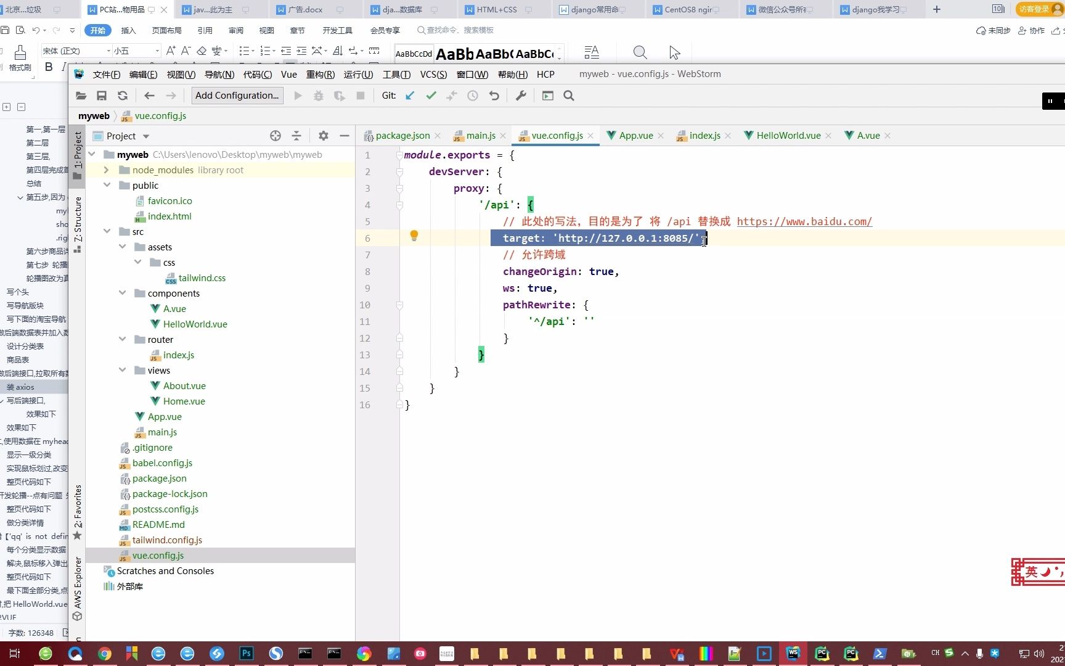Click the Add Configuration... button
The height and width of the screenshot is (666, 1065).
coord(237,96)
